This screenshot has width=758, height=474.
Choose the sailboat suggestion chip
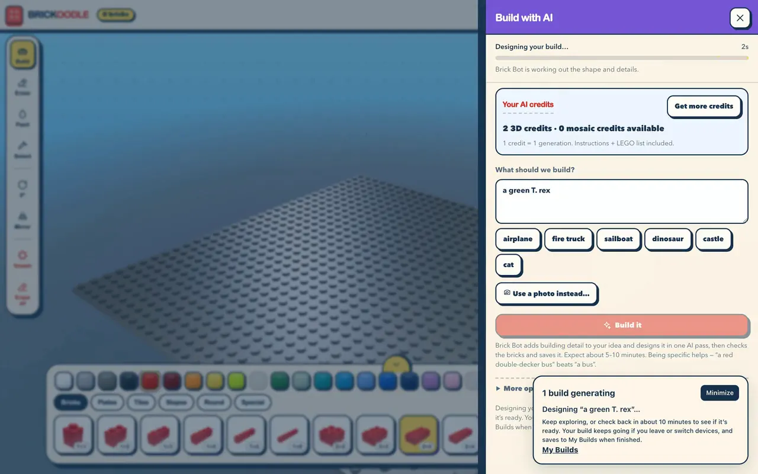pyautogui.click(x=618, y=239)
